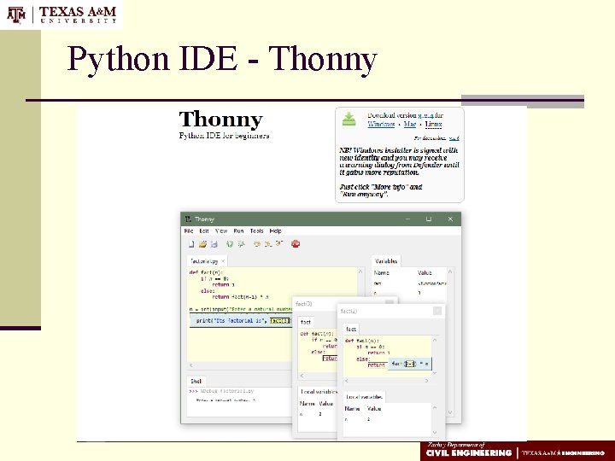This screenshot has width=615, height=461.
Task: Close the fact(3) popup window
Action: pos(389,303)
